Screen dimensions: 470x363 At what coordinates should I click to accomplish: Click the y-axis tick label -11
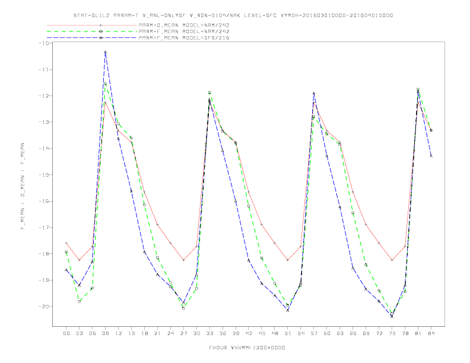coord(44,69)
